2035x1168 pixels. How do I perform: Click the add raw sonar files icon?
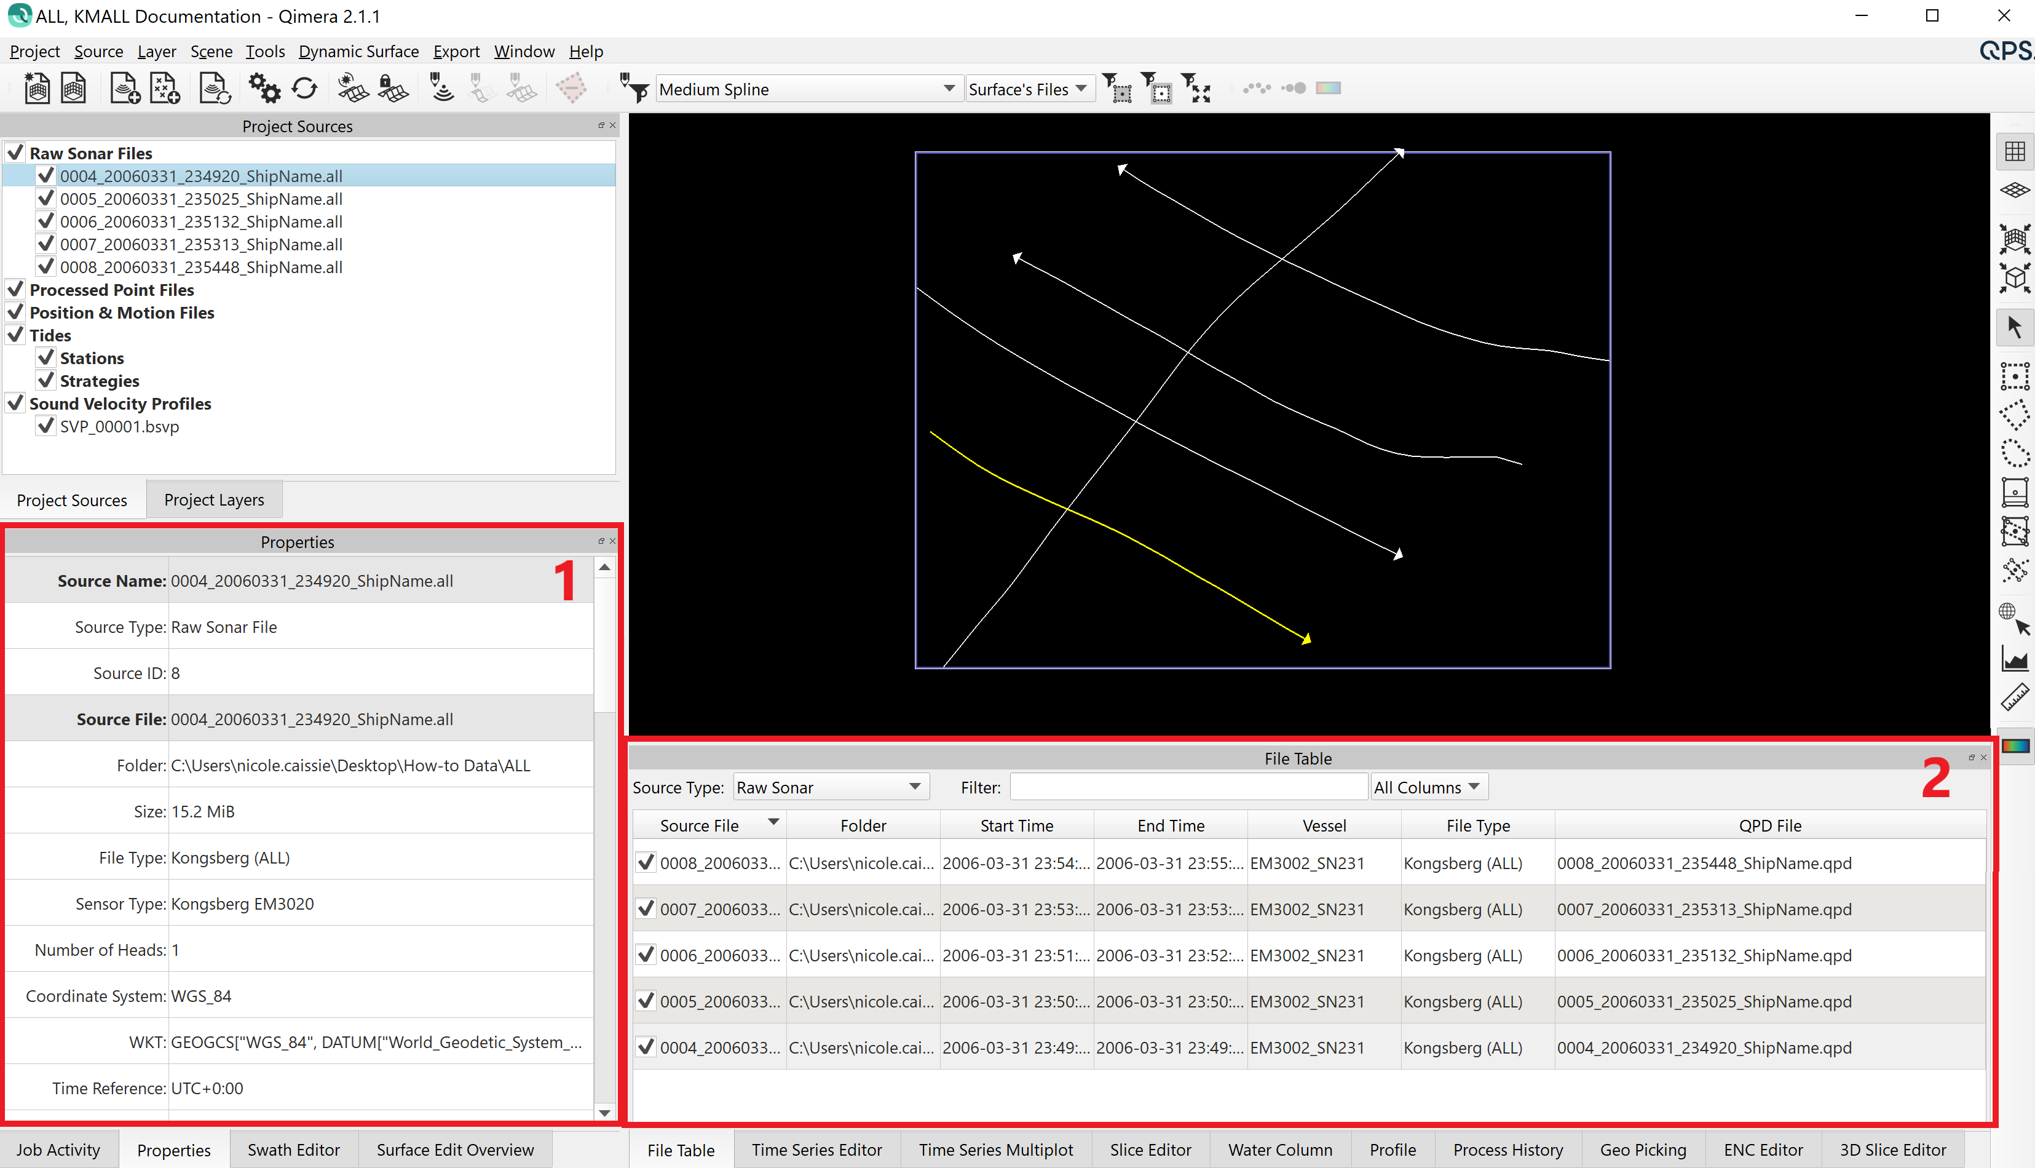click(x=125, y=88)
